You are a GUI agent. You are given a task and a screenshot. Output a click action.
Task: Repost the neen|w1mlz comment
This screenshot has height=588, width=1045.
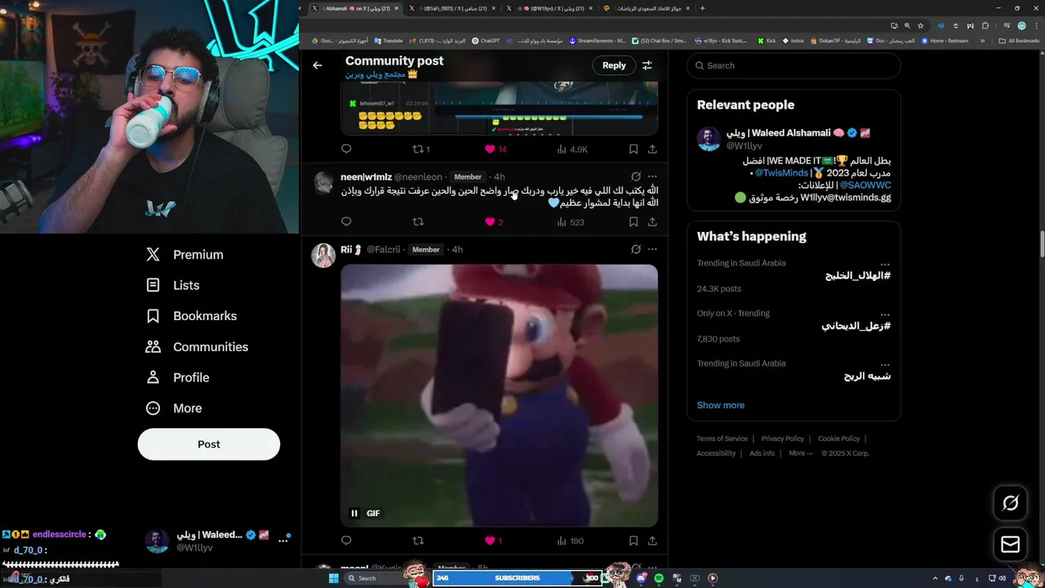(418, 221)
